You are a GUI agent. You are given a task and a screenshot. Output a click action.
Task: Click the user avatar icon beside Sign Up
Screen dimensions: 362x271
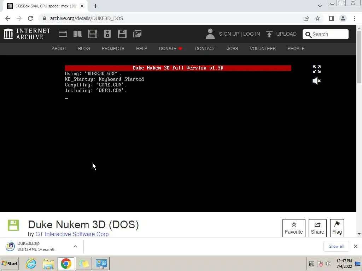210,34
